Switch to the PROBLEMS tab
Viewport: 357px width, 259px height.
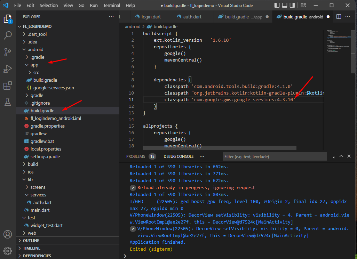pyautogui.click(x=136, y=156)
